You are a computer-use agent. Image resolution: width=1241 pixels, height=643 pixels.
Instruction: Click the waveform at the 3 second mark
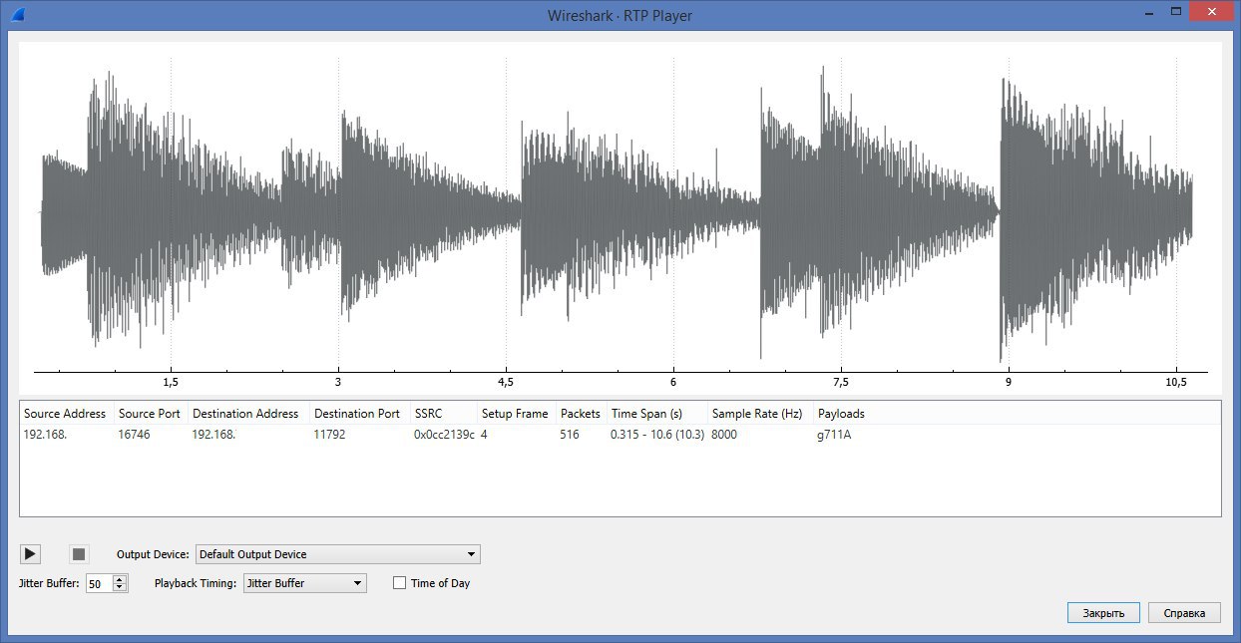pos(338,211)
